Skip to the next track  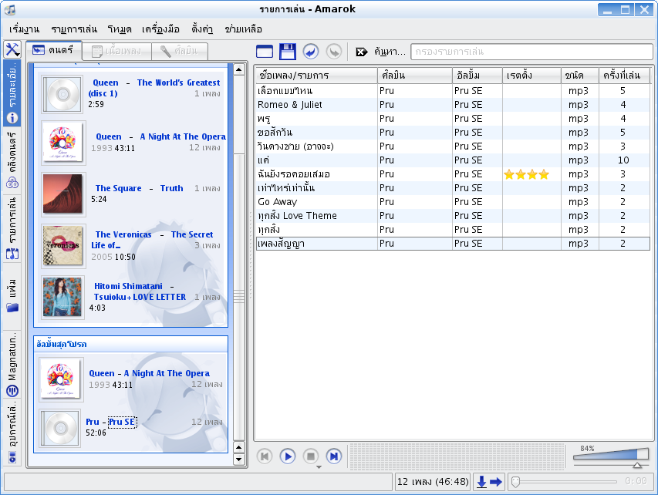[334, 456]
